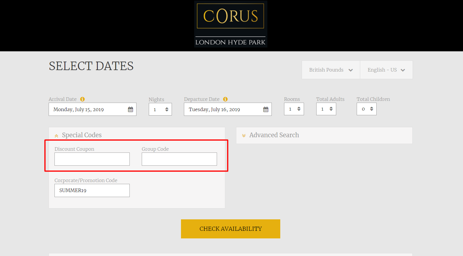Click the Arrival Date info icon
This screenshot has width=463, height=256.
click(83, 99)
